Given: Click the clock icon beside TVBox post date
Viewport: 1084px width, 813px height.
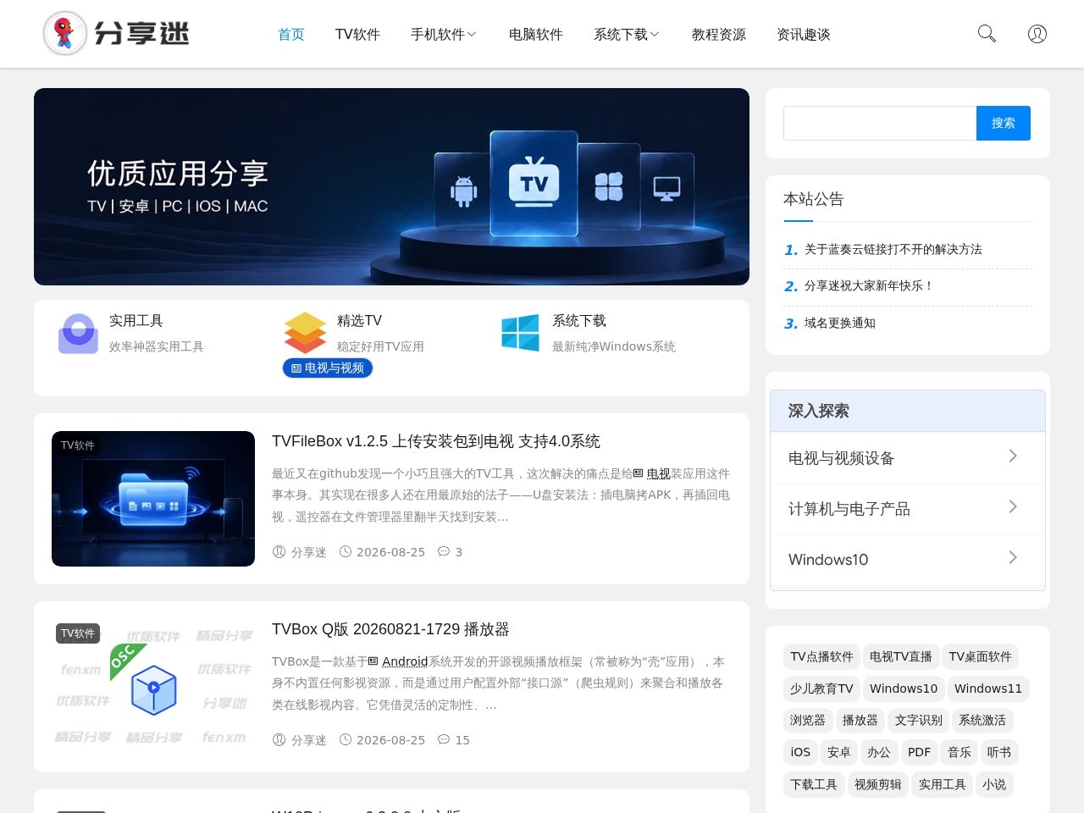Looking at the screenshot, I should coord(346,739).
